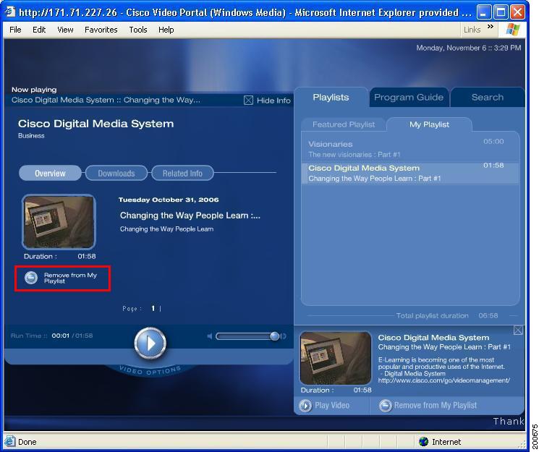Click the Related Info button
Viewport: 539px width, 452px height.
(182, 174)
